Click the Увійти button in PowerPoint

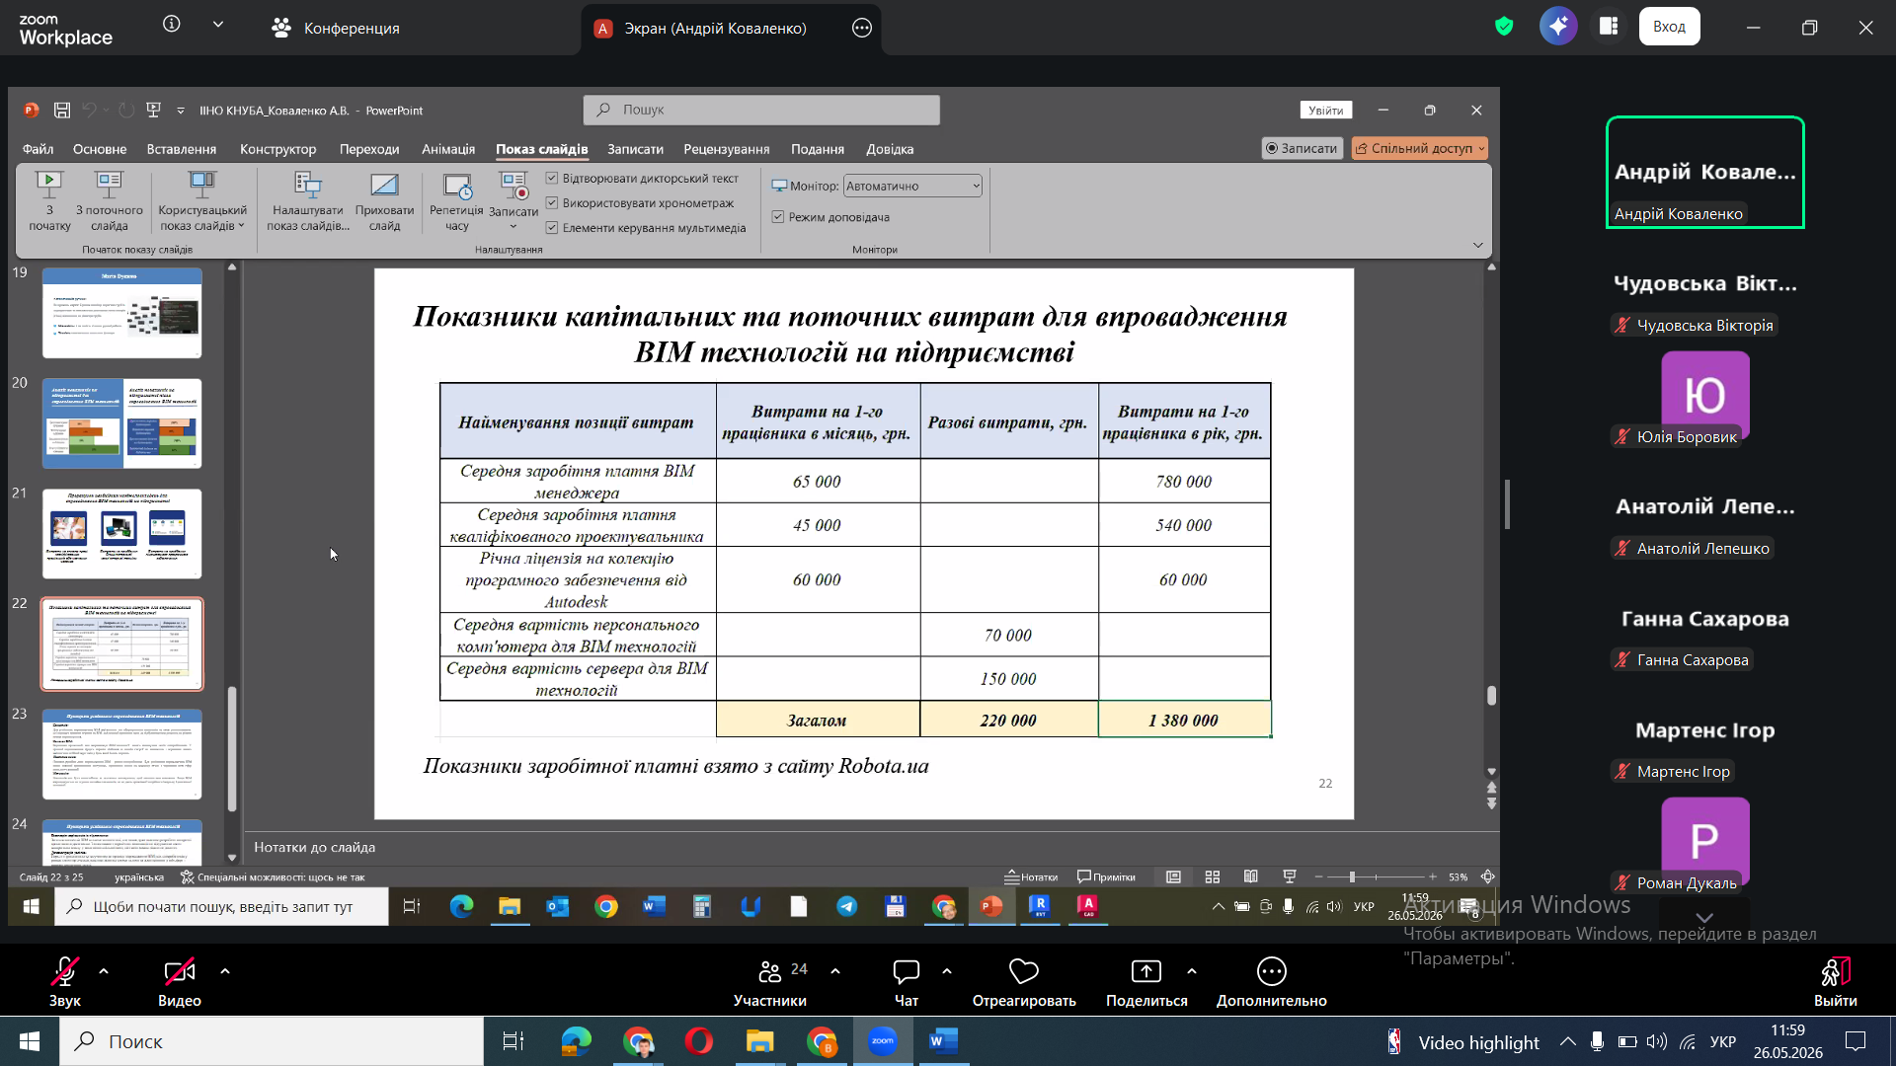1325,110
